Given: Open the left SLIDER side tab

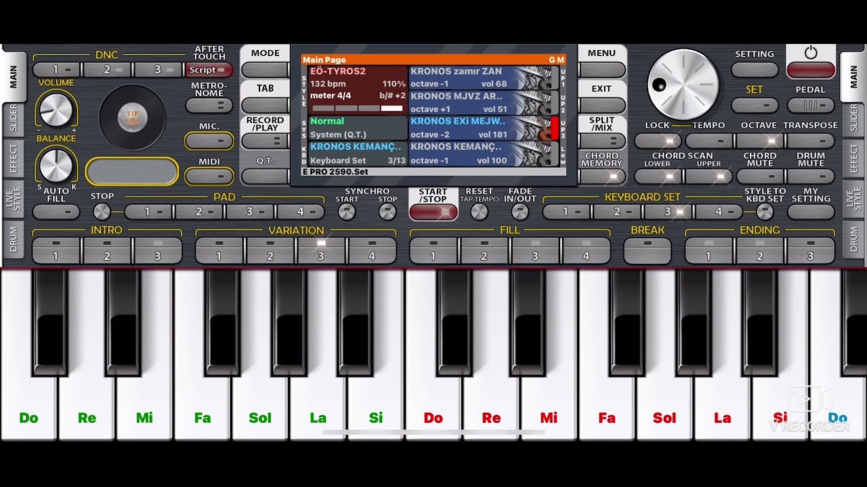Looking at the screenshot, I should (13, 119).
